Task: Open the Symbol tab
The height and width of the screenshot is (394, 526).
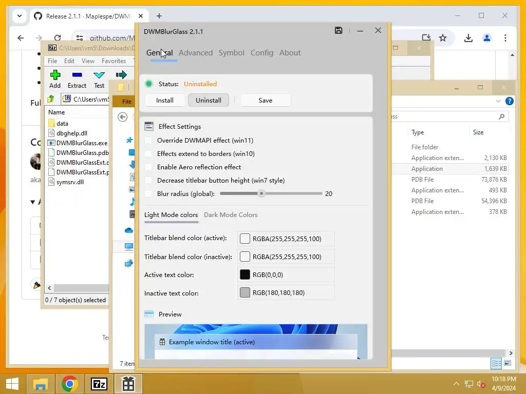Action: 232,53
